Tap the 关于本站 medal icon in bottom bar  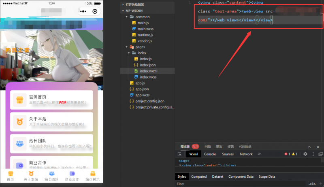31,174
